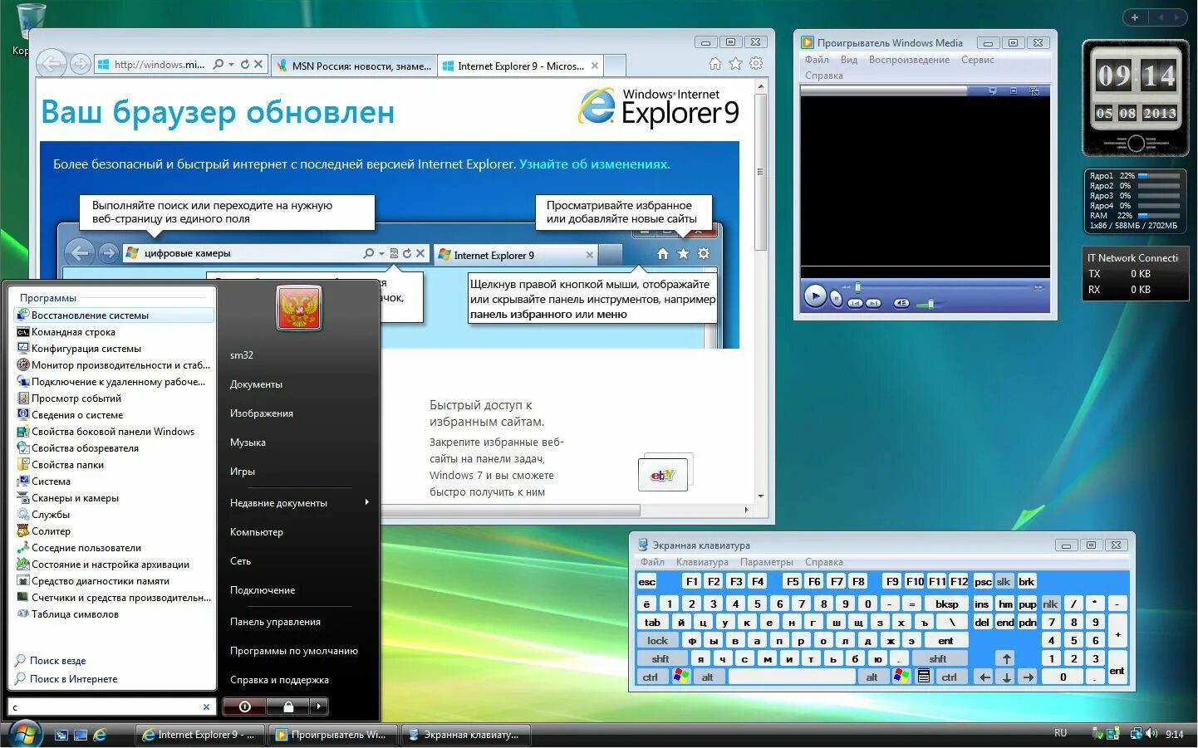Click the bksp key on the on-screen keyboard

click(x=946, y=604)
